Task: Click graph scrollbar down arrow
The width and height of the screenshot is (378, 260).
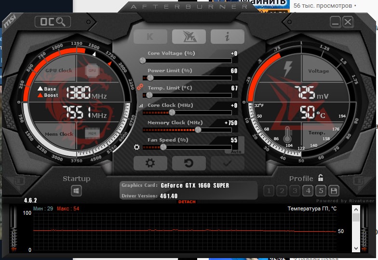Action: click(x=356, y=248)
